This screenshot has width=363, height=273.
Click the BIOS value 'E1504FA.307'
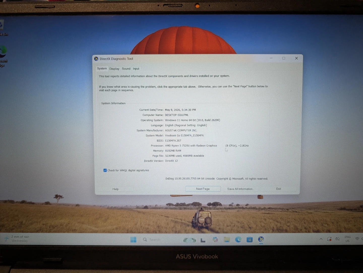[x=173, y=141]
